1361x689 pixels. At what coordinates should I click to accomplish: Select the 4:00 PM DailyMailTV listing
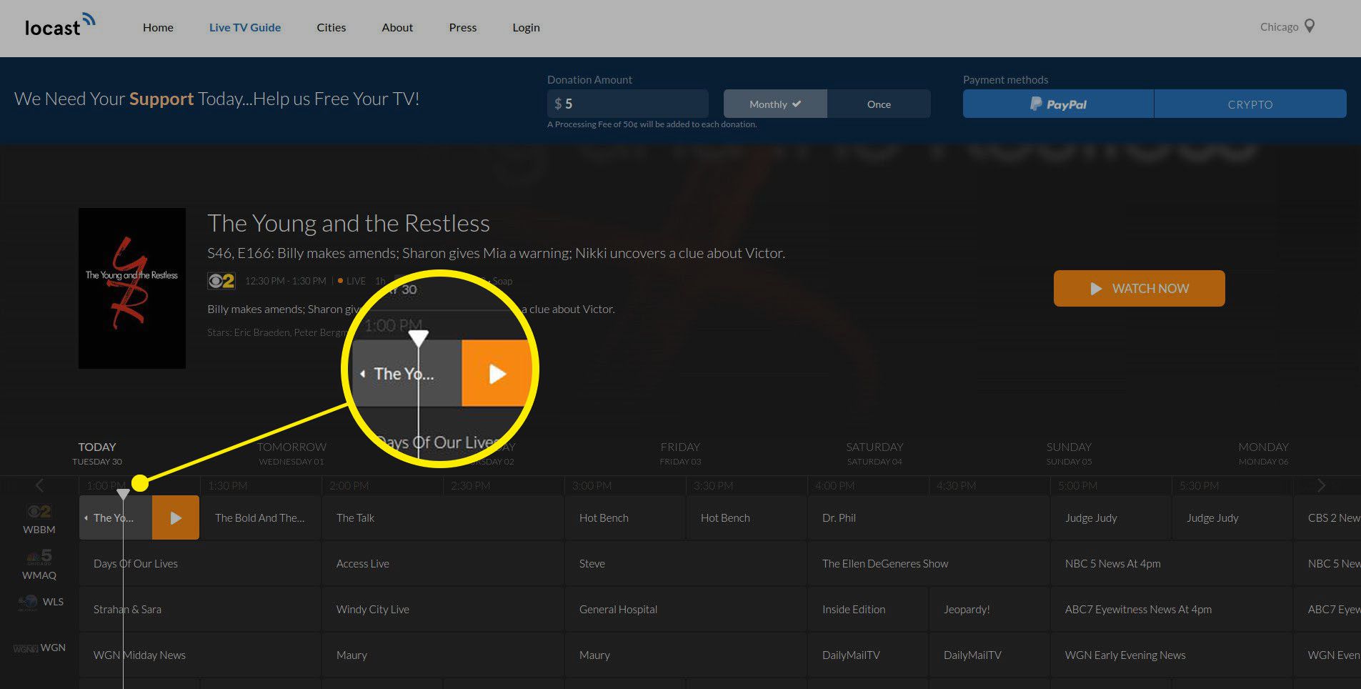click(x=868, y=655)
